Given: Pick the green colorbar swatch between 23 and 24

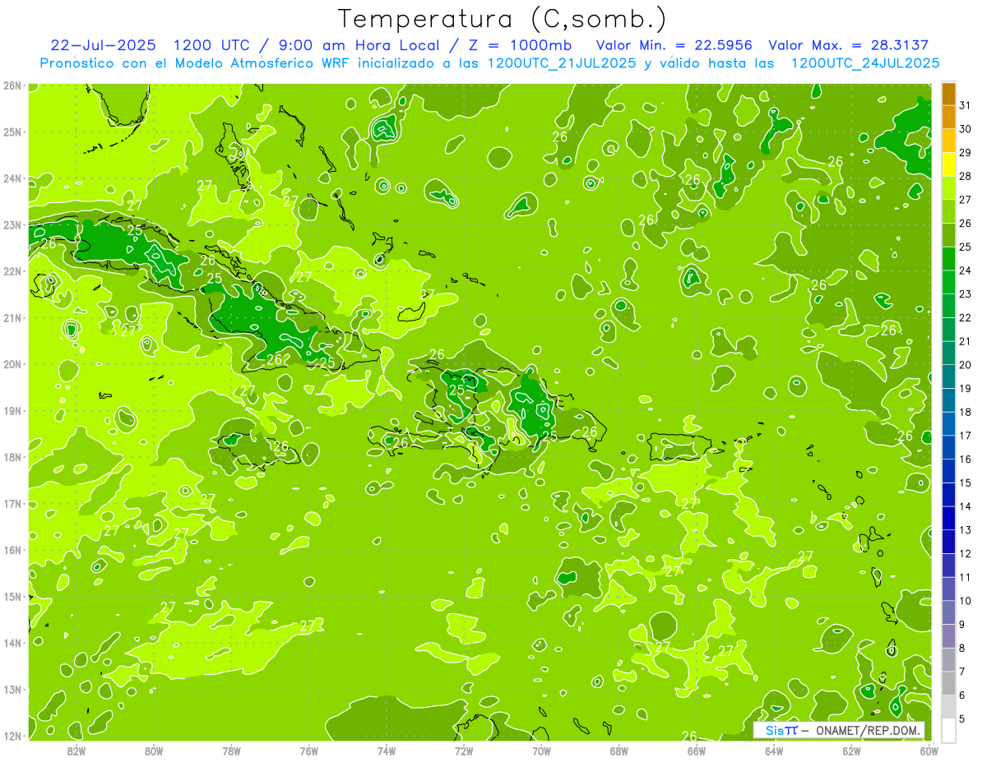Looking at the screenshot, I should [949, 282].
